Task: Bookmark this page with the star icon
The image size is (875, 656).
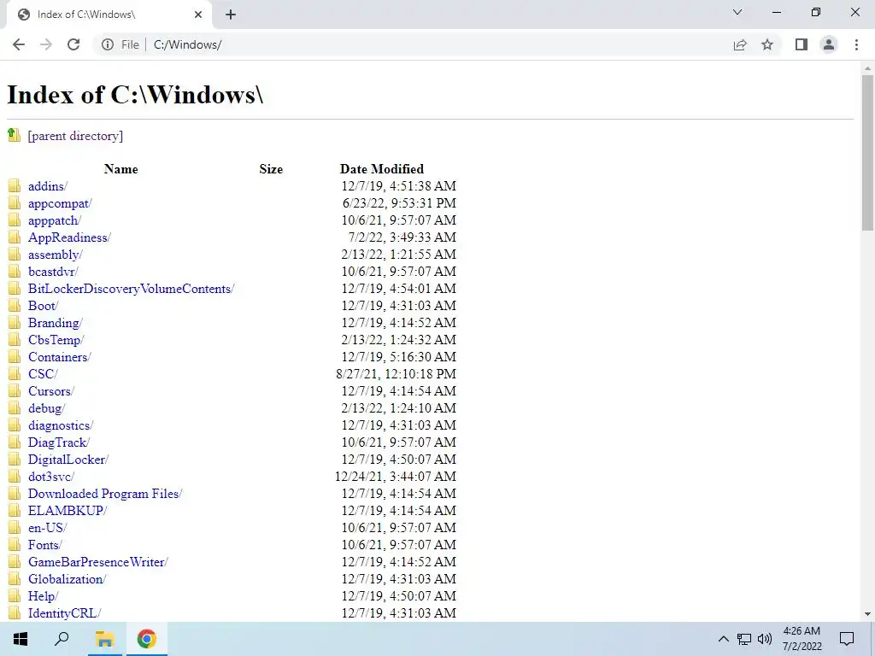Action: [x=767, y=44]
